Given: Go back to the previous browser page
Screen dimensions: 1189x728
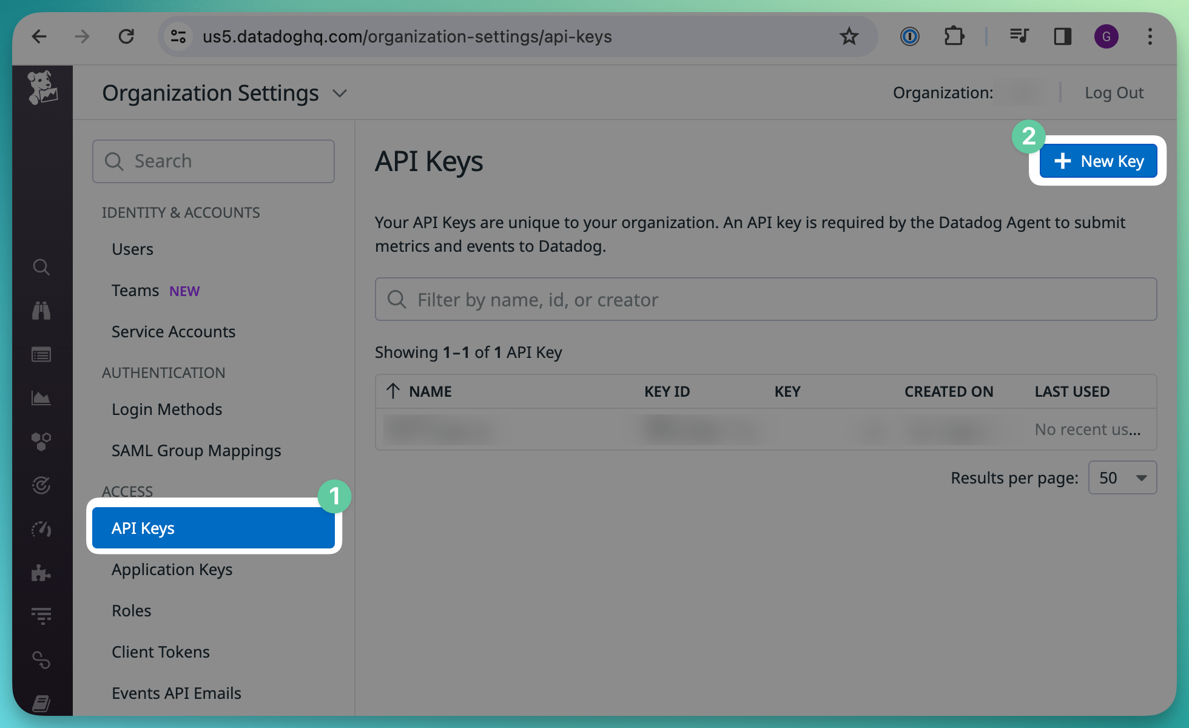Looking at the screenshot, I should click(x=39, y=36).
